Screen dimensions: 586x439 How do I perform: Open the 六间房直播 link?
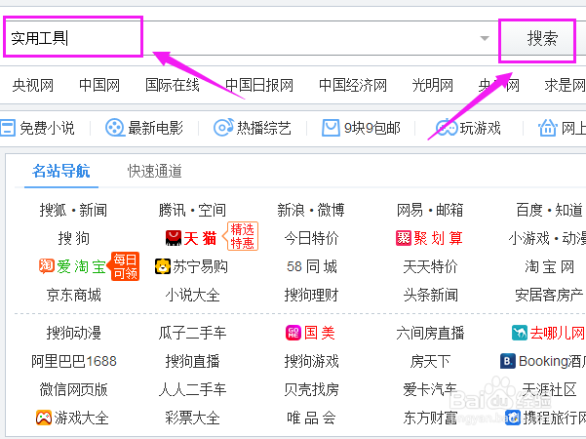tap(430, 333)
